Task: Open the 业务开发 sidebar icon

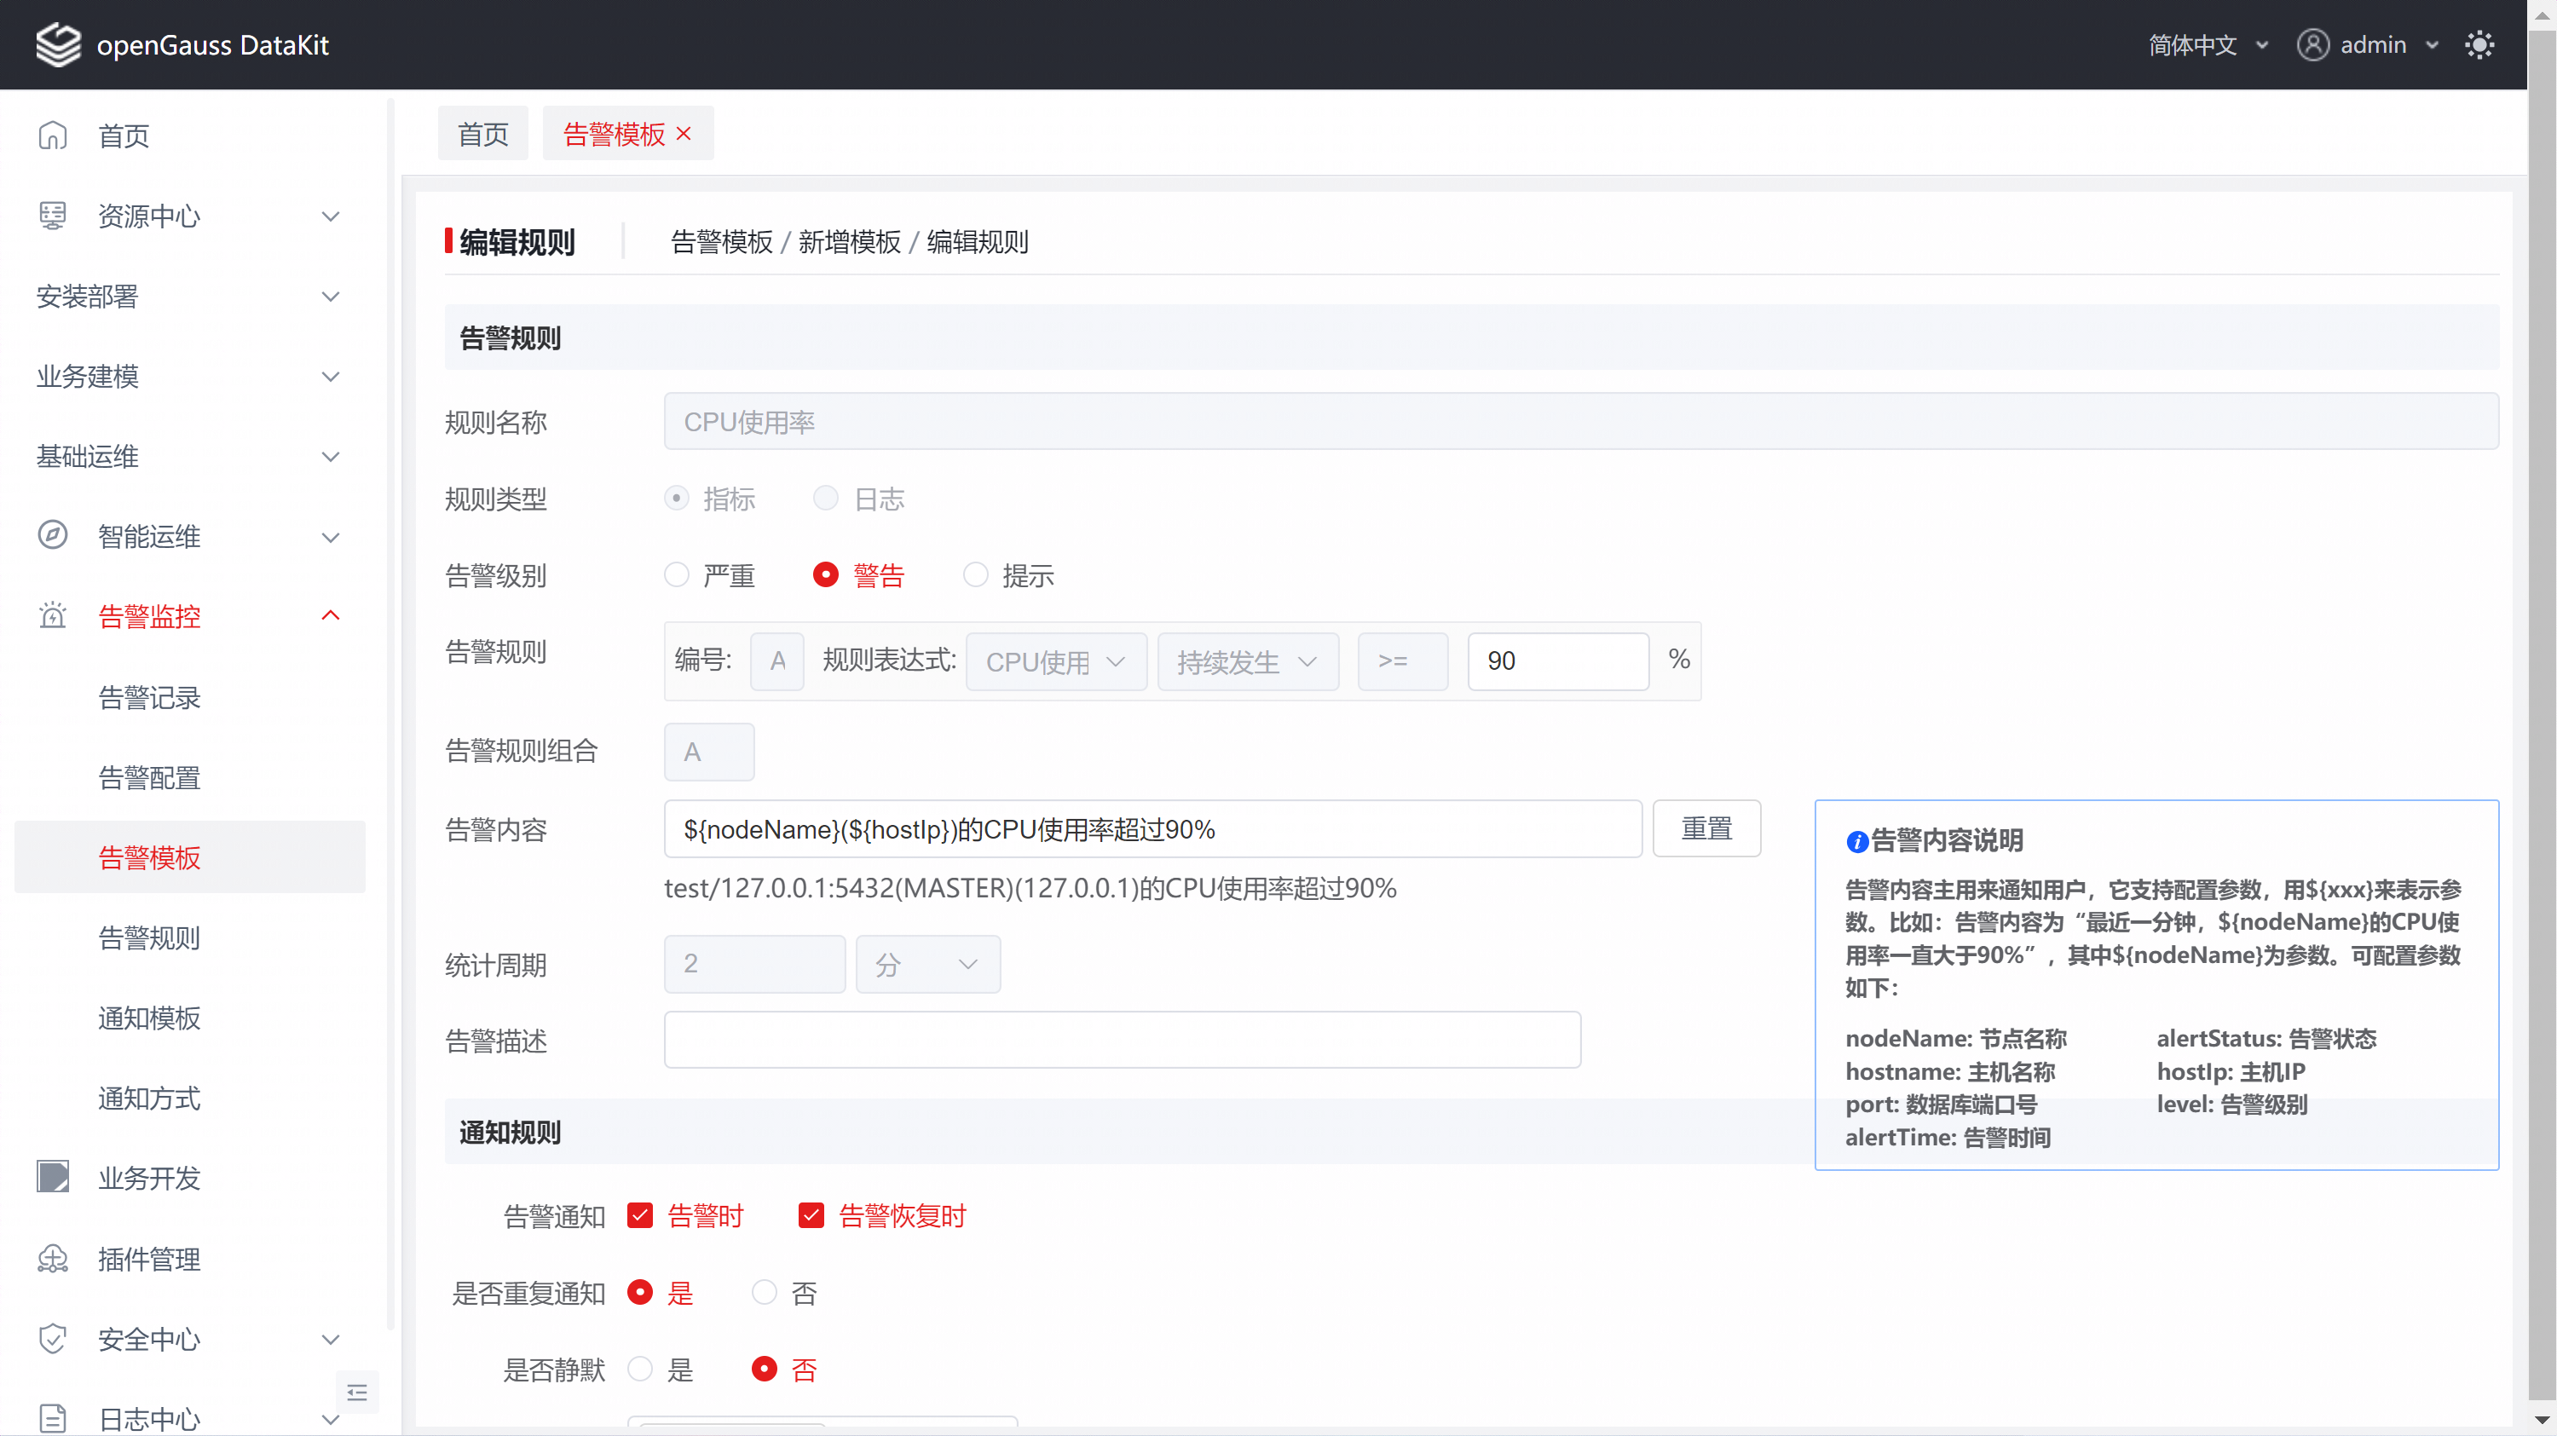Action: (53, 1177)
